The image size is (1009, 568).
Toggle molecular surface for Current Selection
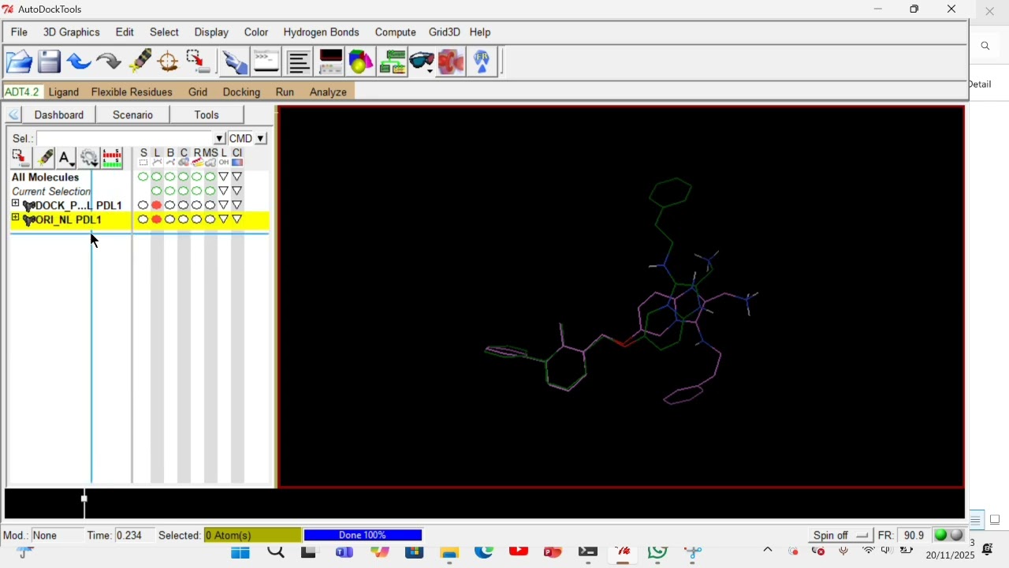click(210, 192)
